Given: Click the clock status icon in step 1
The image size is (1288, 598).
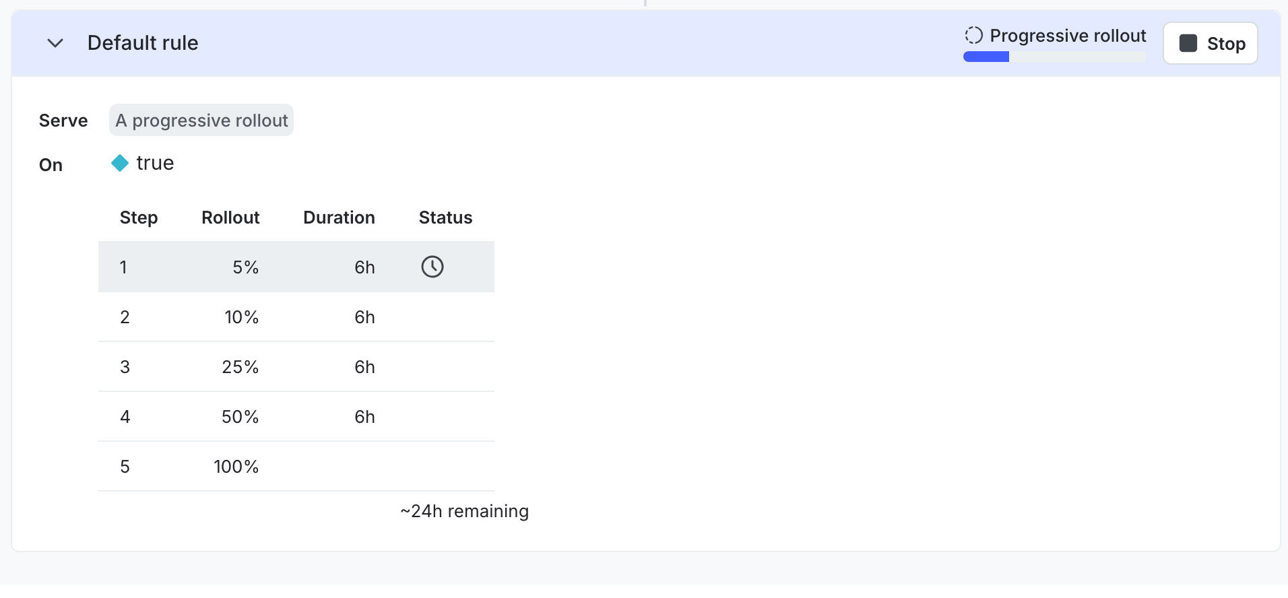Looking at the screenshot, I should pyautogui.click(x=432, y=267).
